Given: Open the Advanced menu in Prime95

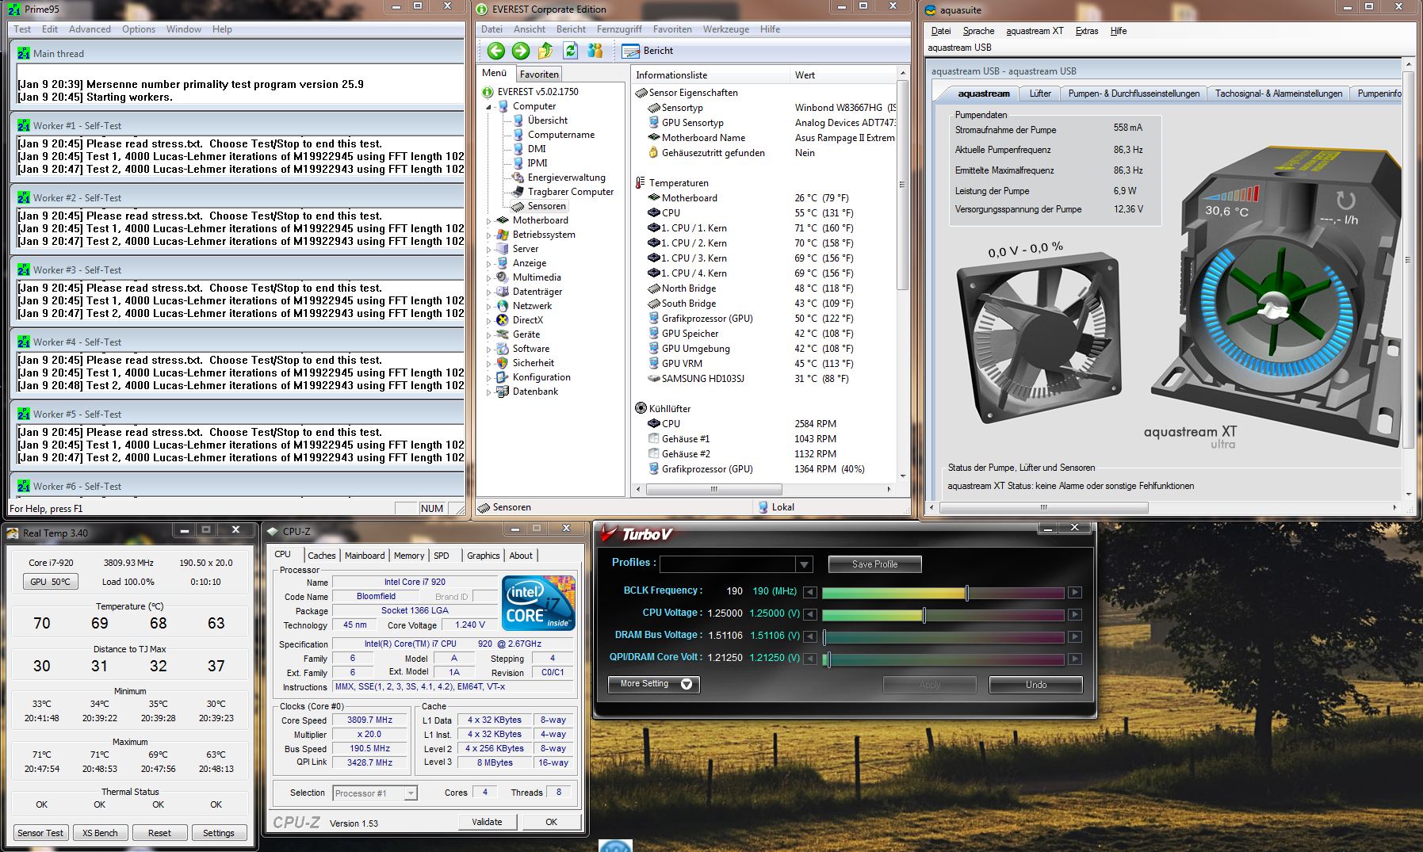Looking at the screenshot, I should tap(90, 29).
